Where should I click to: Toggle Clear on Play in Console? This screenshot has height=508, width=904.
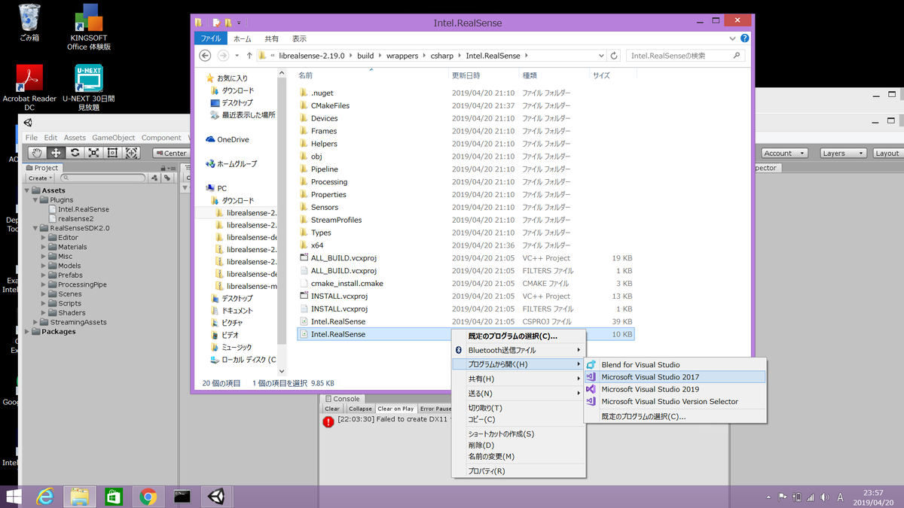coord(395,409)
